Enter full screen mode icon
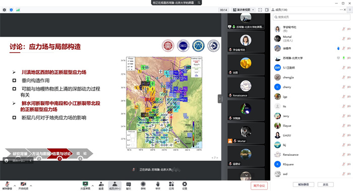The height and width of the screenshot is (191, 353). pos(260,10)
